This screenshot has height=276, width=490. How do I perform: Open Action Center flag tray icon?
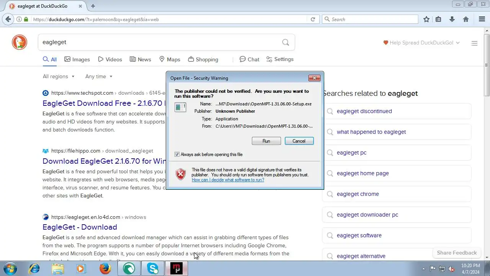point(433,269)
